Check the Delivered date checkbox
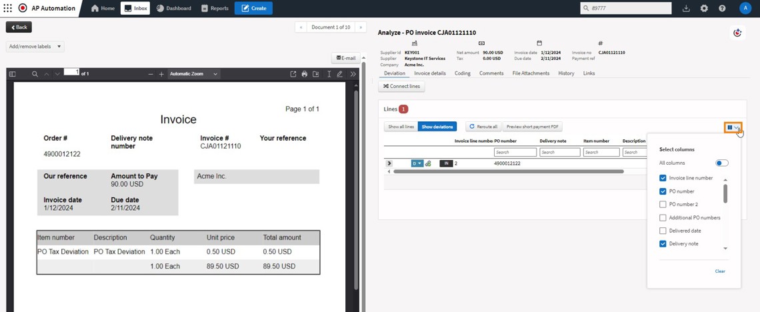760x312 pixels. click(663, 231)
